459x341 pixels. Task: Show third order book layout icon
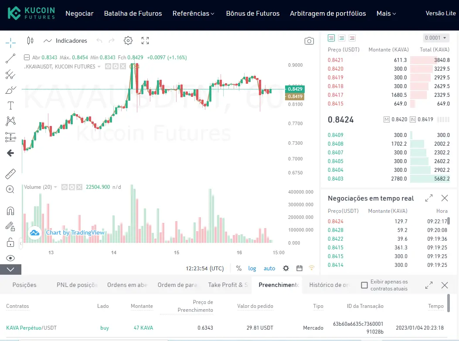pyautogui.click(x=352, y=38)
